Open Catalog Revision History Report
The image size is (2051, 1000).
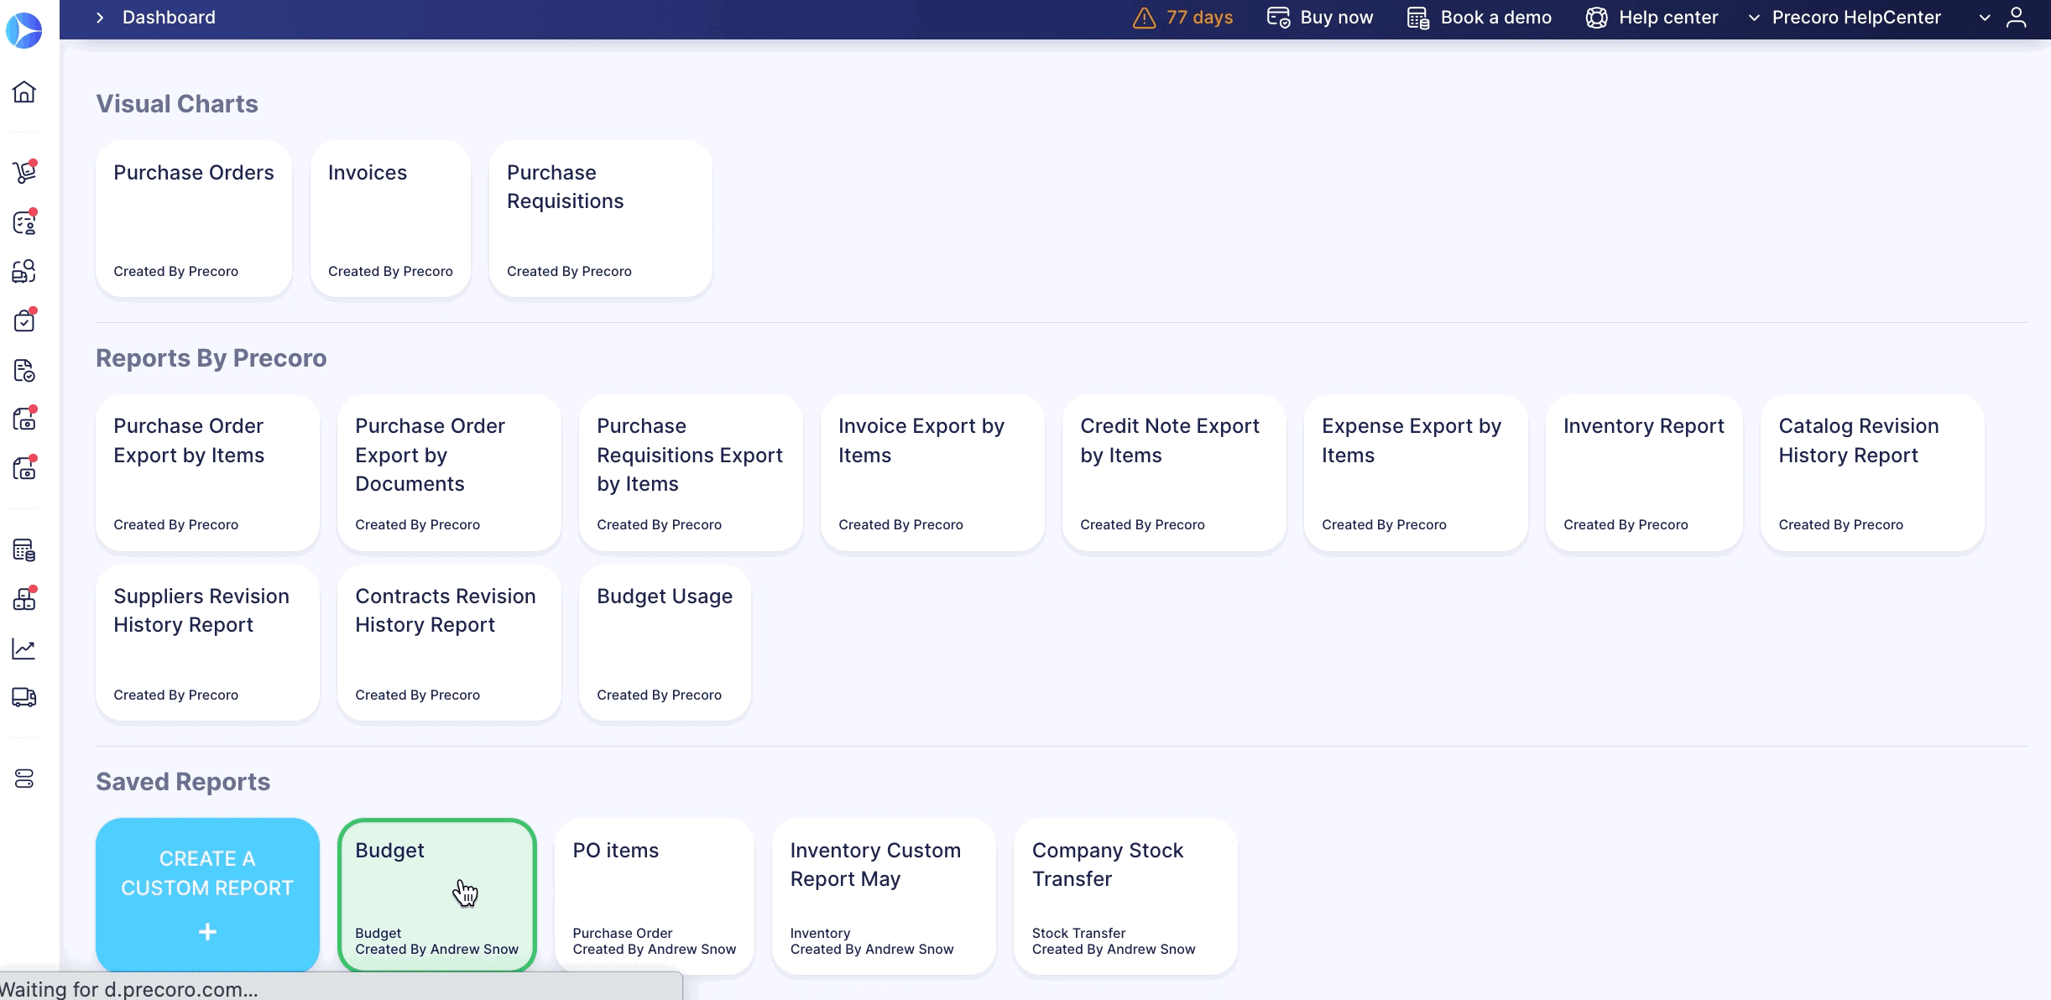[1872, 473]
